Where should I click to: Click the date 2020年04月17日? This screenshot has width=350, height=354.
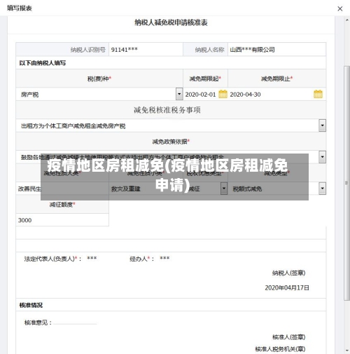(287, 287)
